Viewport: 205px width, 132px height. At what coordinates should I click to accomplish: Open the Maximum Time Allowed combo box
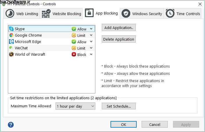coord(75,106)
